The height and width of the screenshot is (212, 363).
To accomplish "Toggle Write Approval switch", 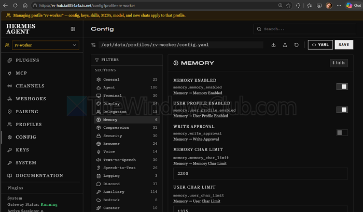I will point(342,132).
